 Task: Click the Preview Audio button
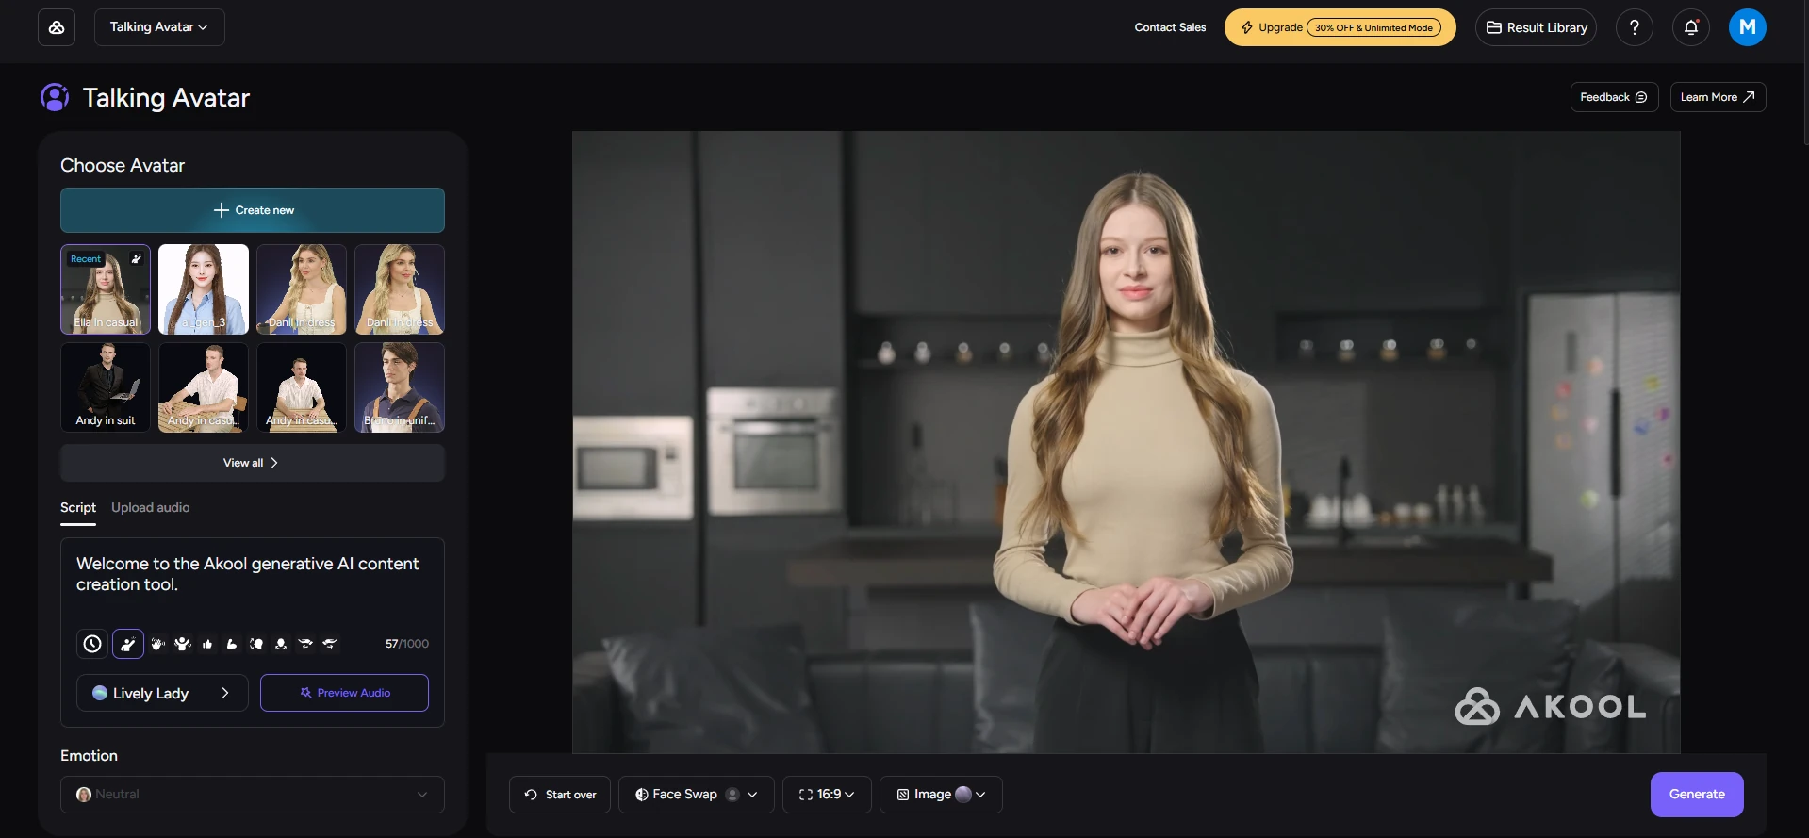pyautogui.click(x=344, y=693)
